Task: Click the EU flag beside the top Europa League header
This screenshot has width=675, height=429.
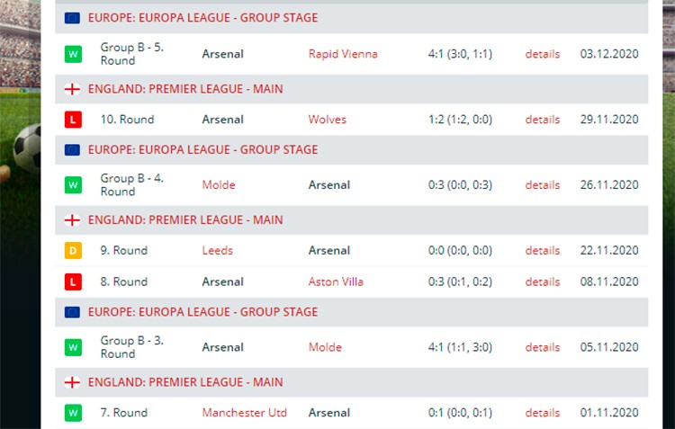Action: point(72,18)
